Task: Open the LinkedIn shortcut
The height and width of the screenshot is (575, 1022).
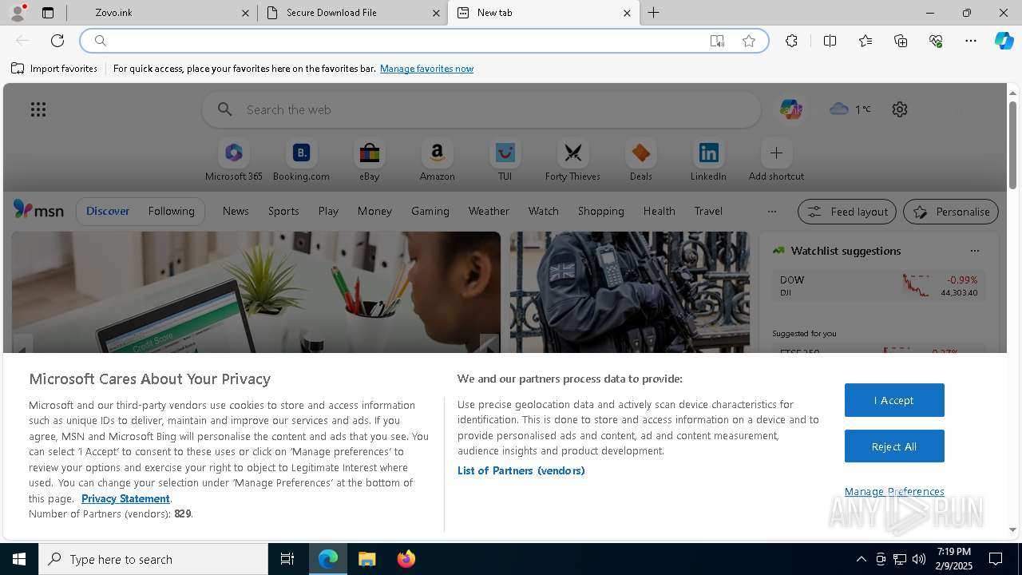Action: tap(708, 160)
